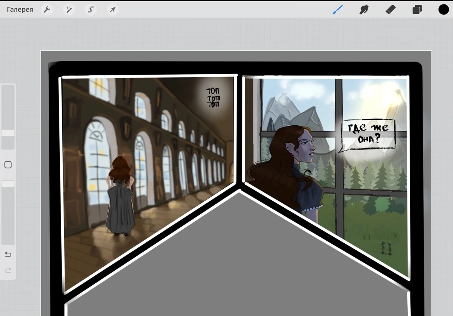This screenshot has height=316, width=453.
Task: Open the Actions wrench menu
Action: (x=47, y=10)
